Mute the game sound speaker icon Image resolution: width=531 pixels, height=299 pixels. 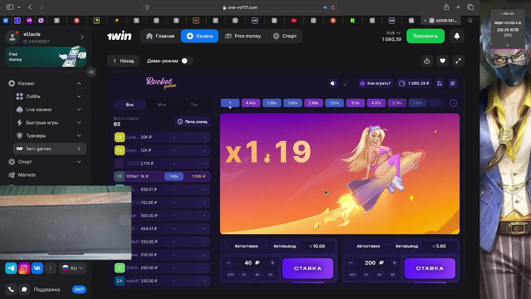pos(333,83)
